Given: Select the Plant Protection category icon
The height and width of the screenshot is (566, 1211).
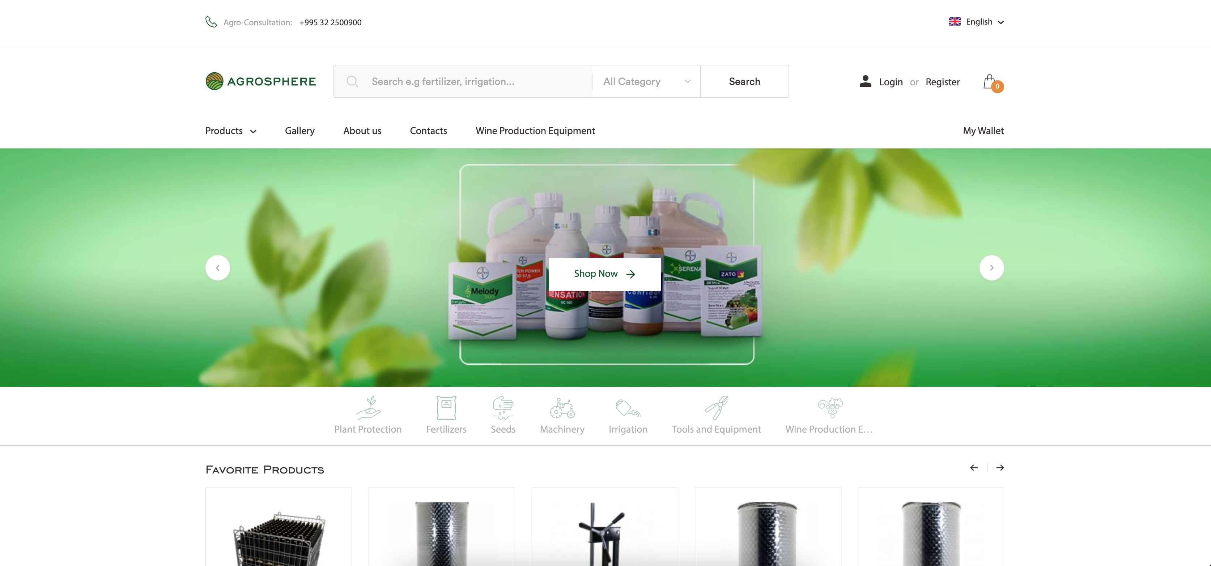Looking at the screenshot, I should (x=369, y=408).
